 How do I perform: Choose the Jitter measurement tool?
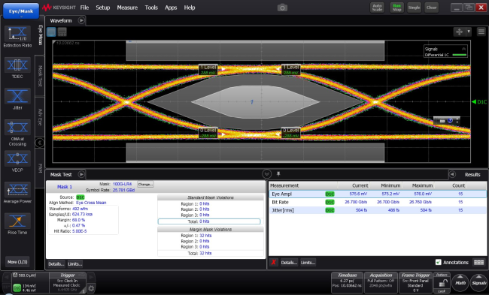click(17, 96)
